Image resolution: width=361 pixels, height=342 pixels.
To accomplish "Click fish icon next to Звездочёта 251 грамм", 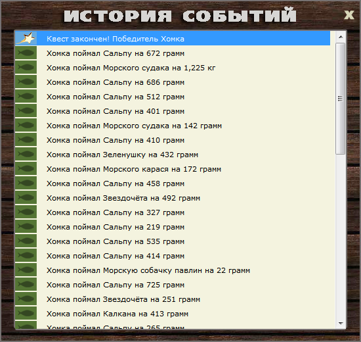I will click(26, 299).
